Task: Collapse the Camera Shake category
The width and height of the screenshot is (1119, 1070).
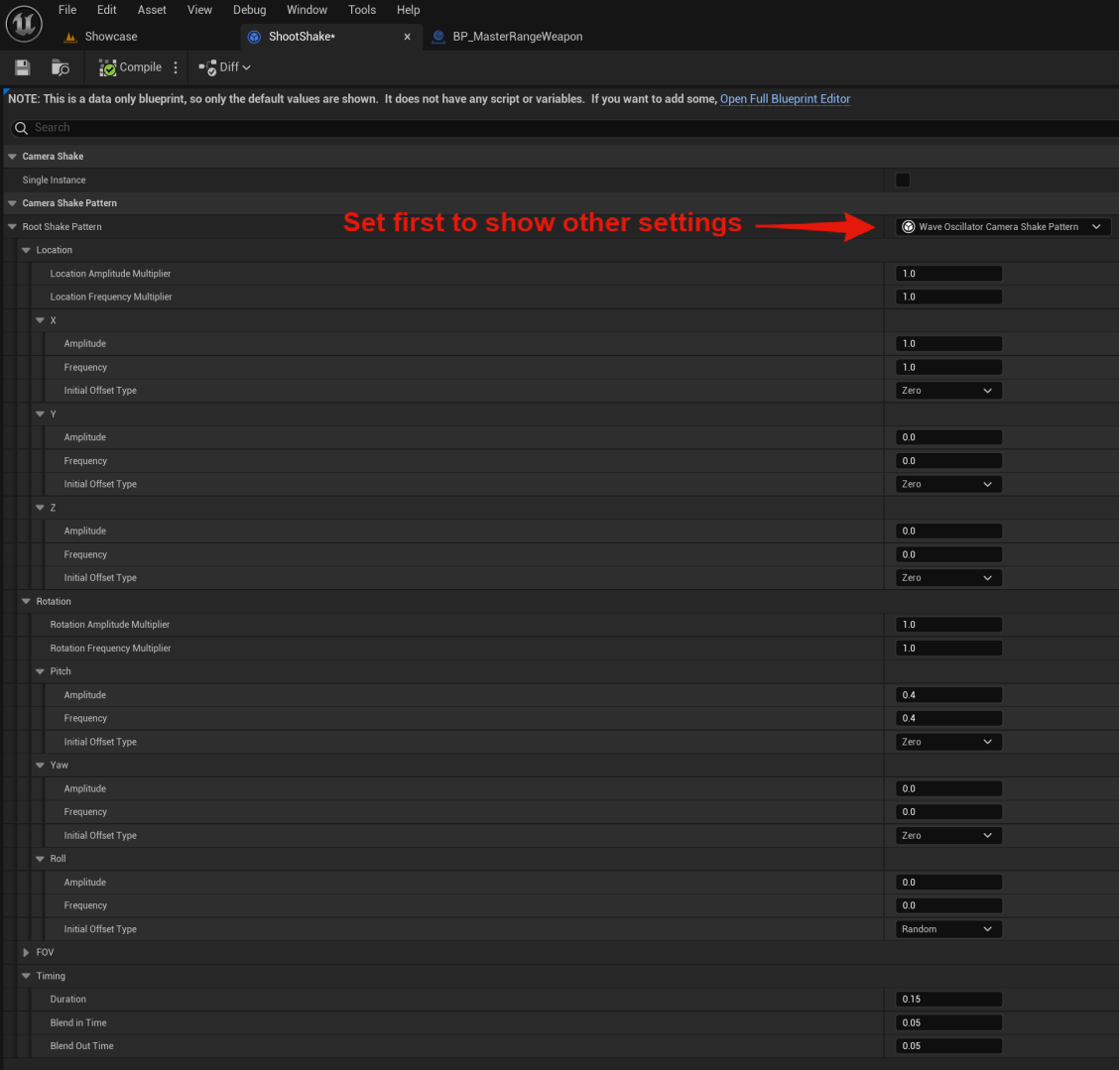Action: point(13,157)
